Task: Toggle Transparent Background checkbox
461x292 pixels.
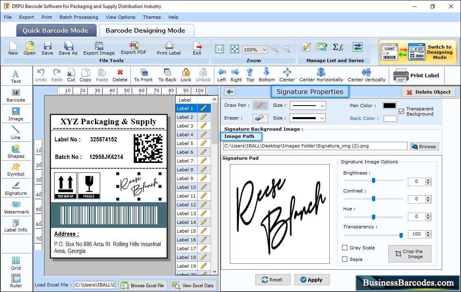Action: click(x=401, y=112)
